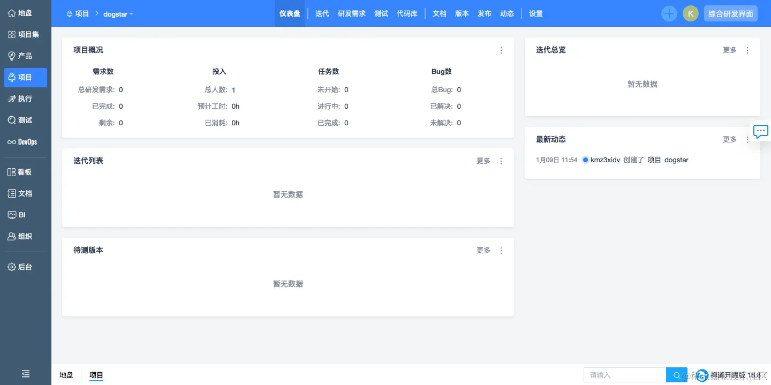This screenshot has width=771, height=385.
Task: Click the 已消耗 label
Action: 216,123
